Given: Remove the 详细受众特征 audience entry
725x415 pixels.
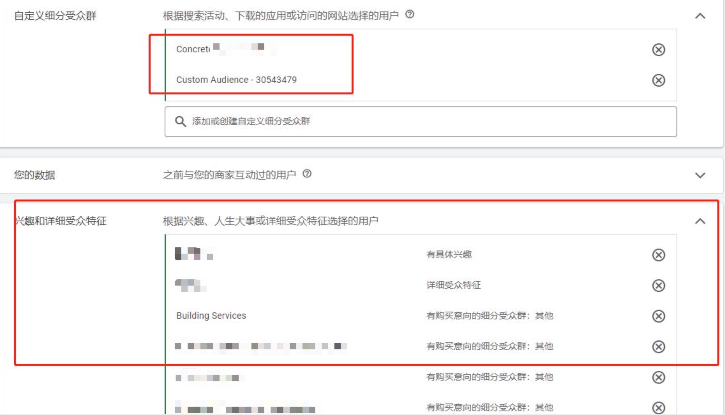Looking at the screenshot, I should click(658, 286).
